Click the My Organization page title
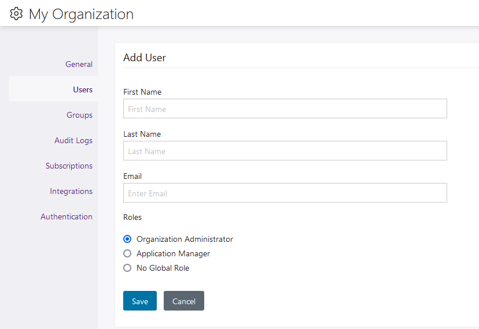The image size is (479, 329). 81,14
